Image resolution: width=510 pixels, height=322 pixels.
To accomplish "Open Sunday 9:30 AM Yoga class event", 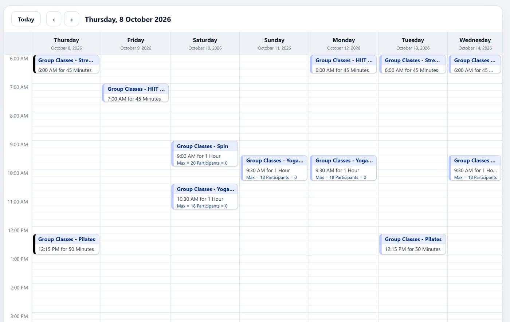I will point(274,168).
